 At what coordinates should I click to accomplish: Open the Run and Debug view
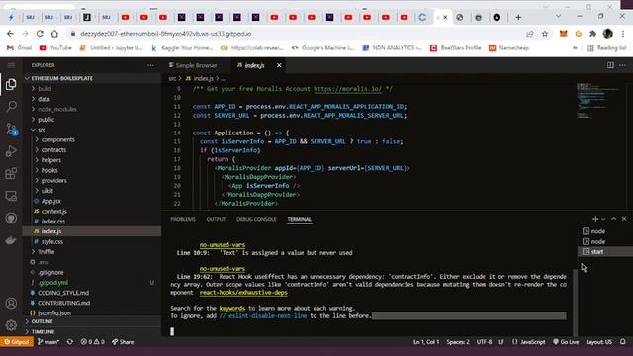11,151
